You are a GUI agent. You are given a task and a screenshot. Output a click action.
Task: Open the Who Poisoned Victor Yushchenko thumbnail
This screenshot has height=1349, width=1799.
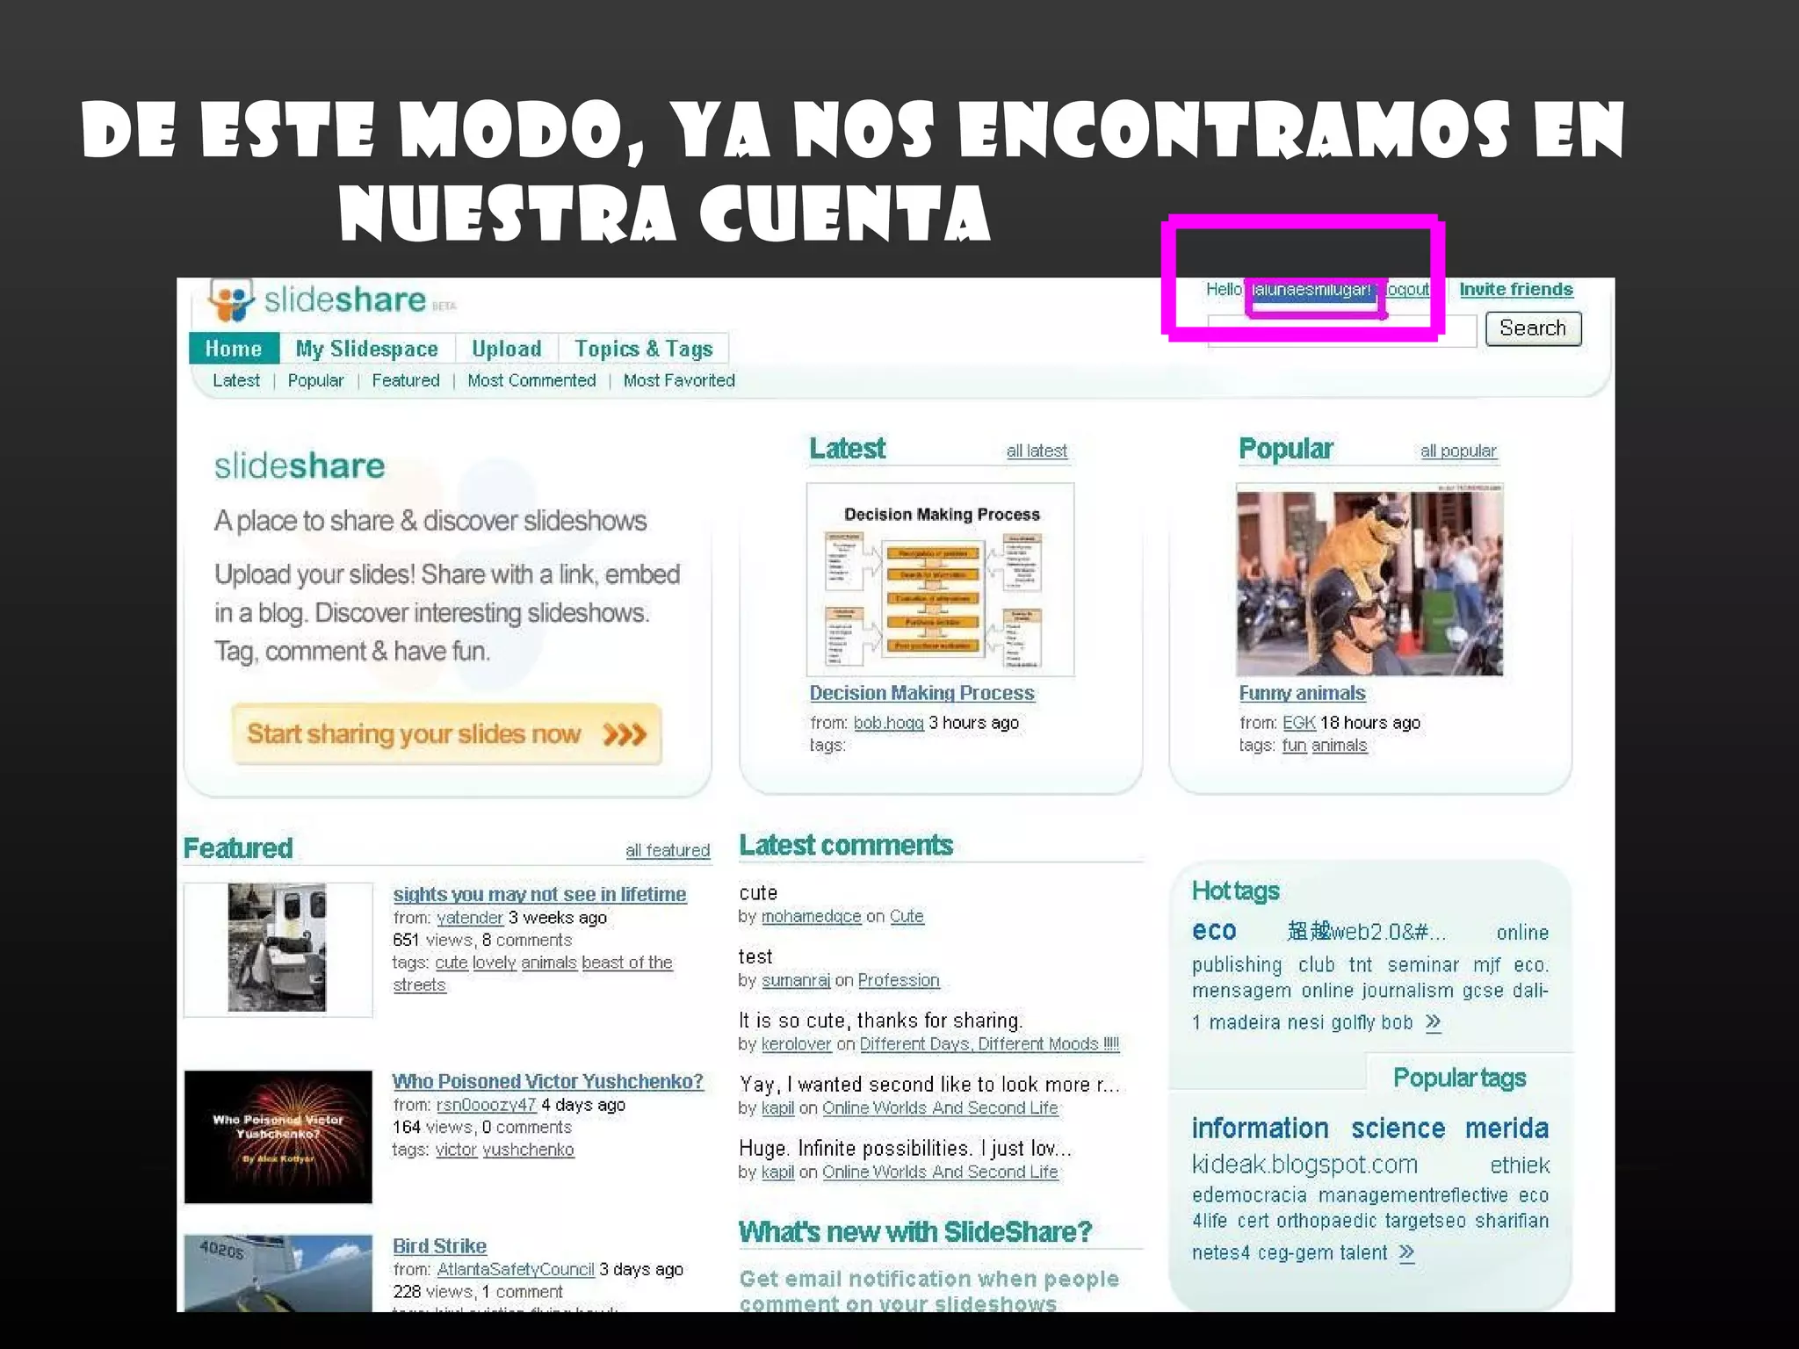tap(278, 1136)
